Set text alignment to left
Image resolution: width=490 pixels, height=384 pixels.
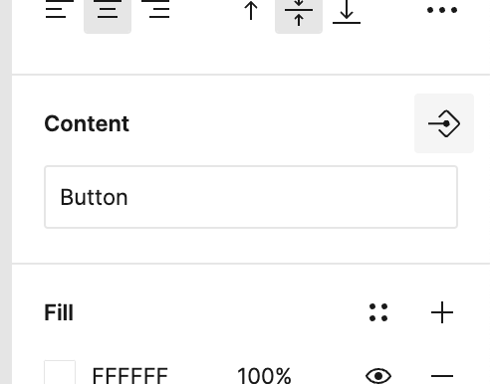coord(60,10)
